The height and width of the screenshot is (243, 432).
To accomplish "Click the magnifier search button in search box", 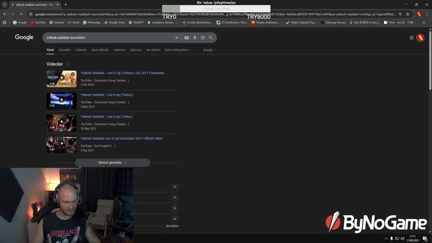I will [211, 38].
